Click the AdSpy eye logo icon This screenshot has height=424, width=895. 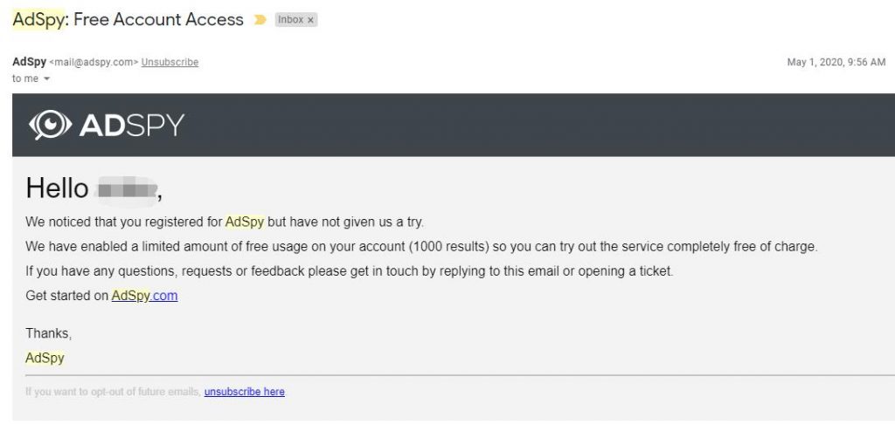(x=50, y=125)
